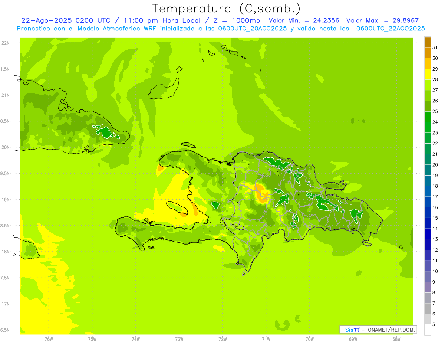Click the 'SisTT - ONAMET/REP.DOM.' credit box

click(378, 330)
